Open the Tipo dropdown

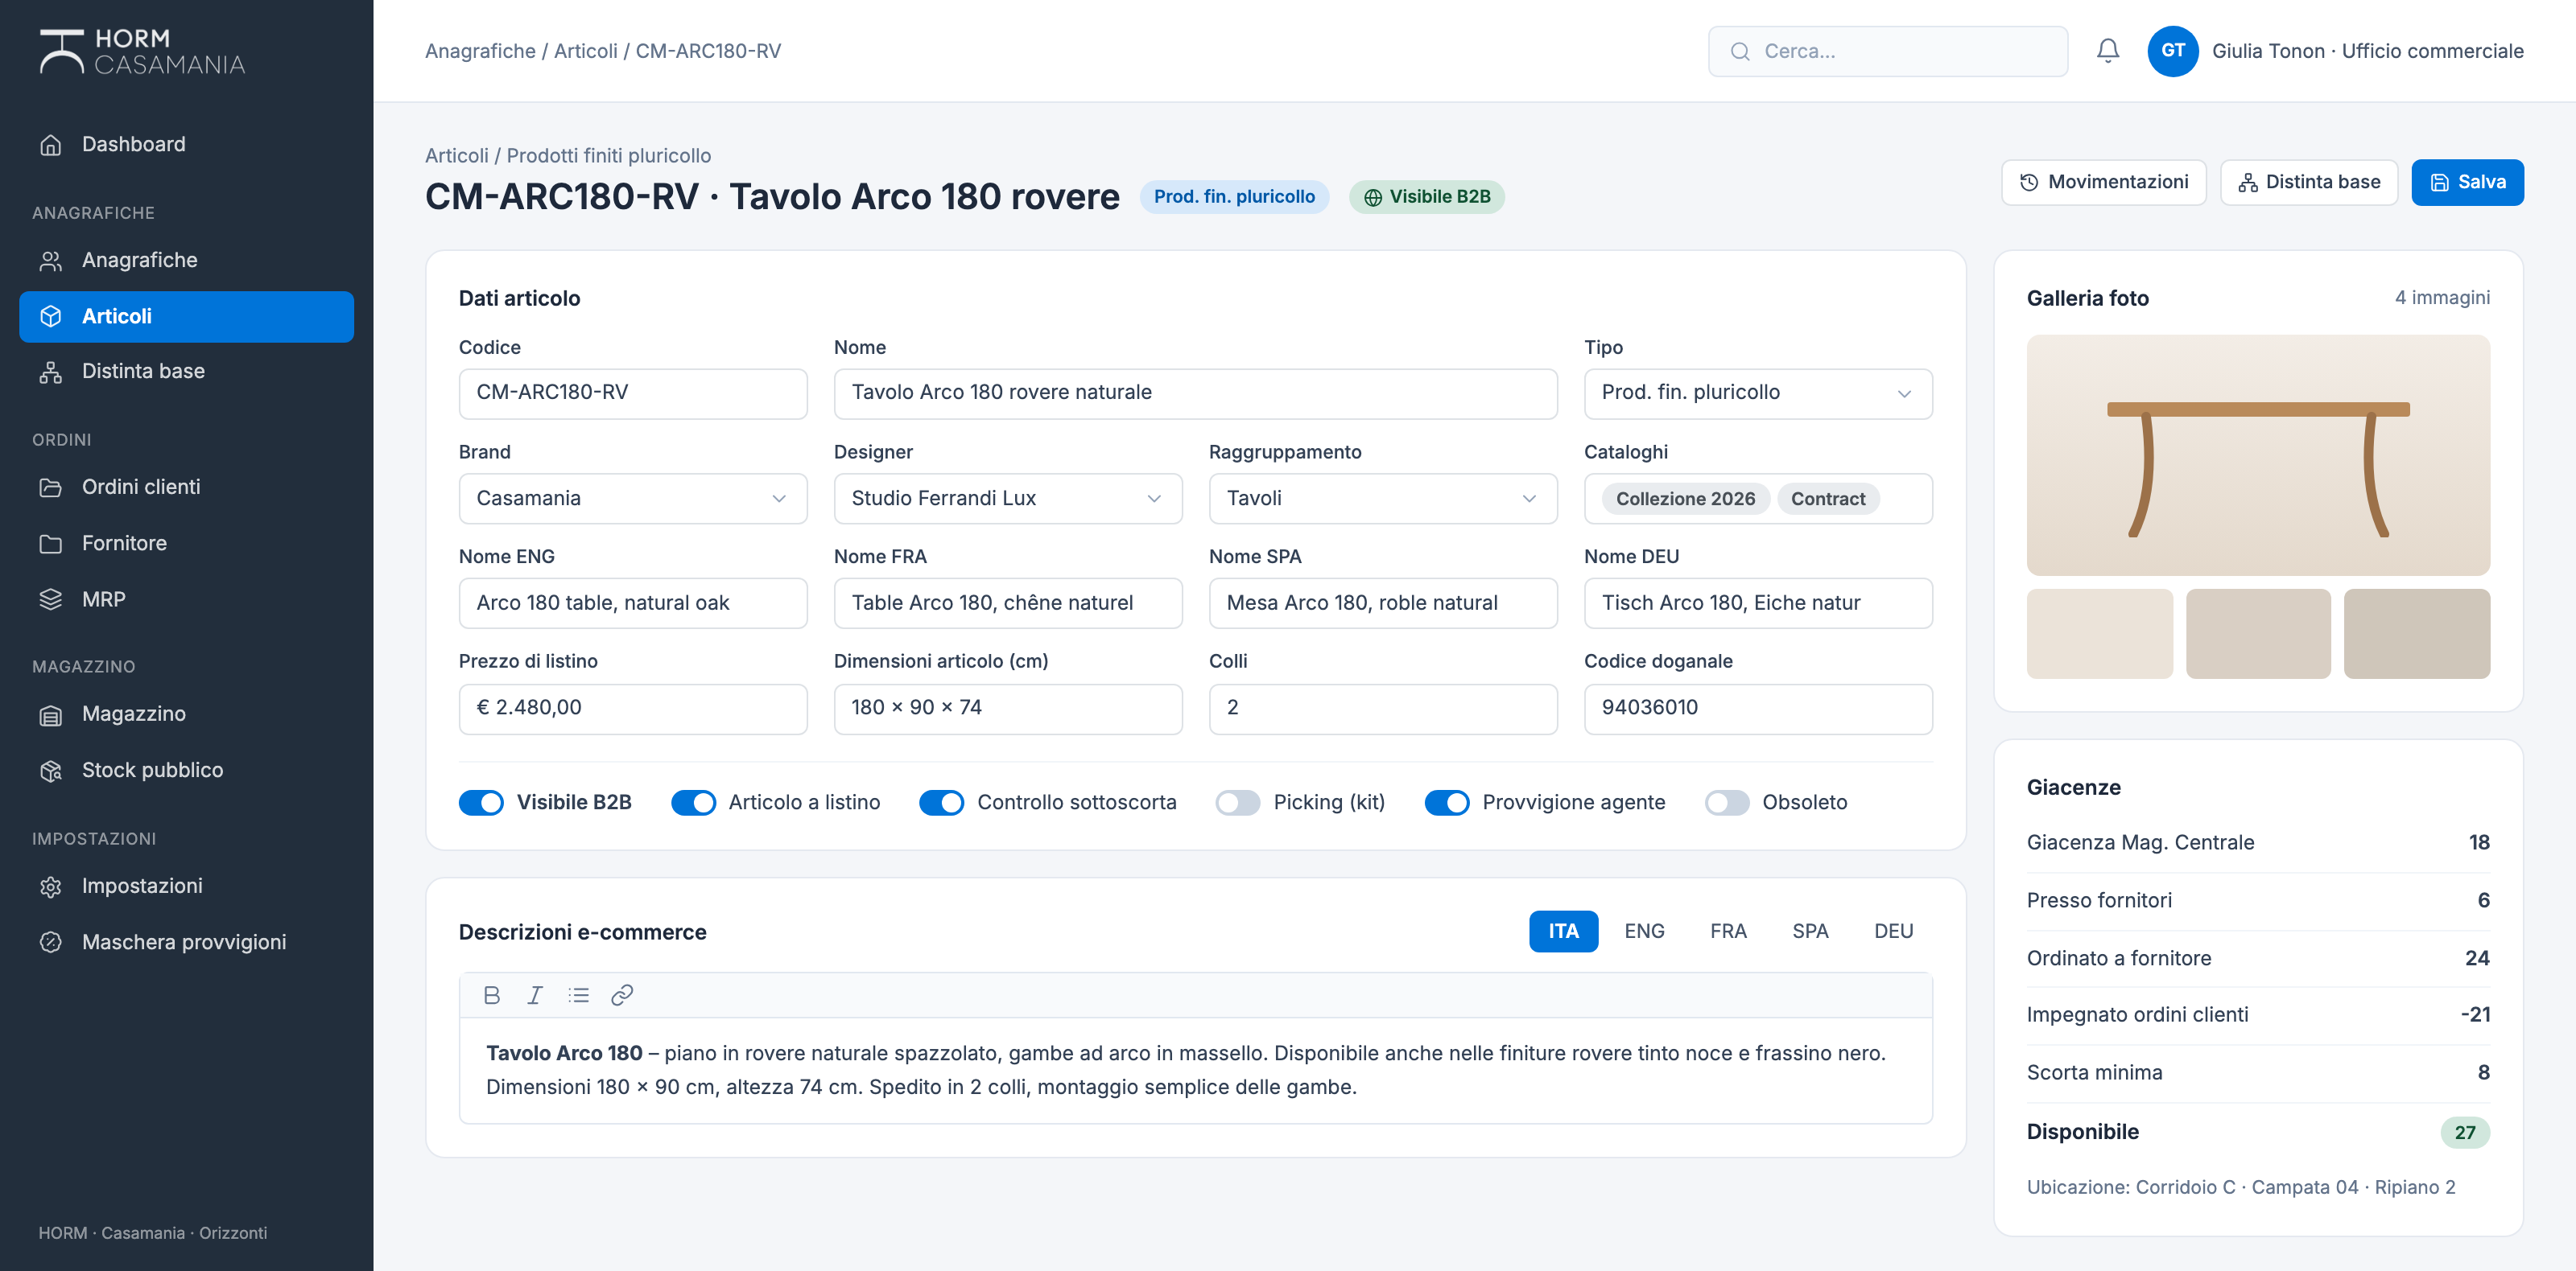(x=1757, y=393)
